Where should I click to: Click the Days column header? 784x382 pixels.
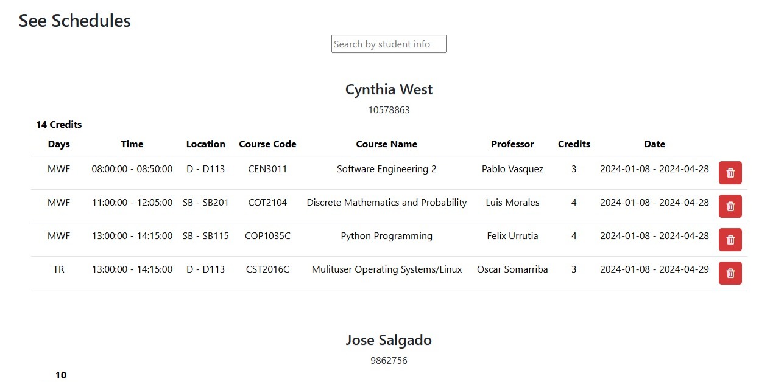[59, 144]
